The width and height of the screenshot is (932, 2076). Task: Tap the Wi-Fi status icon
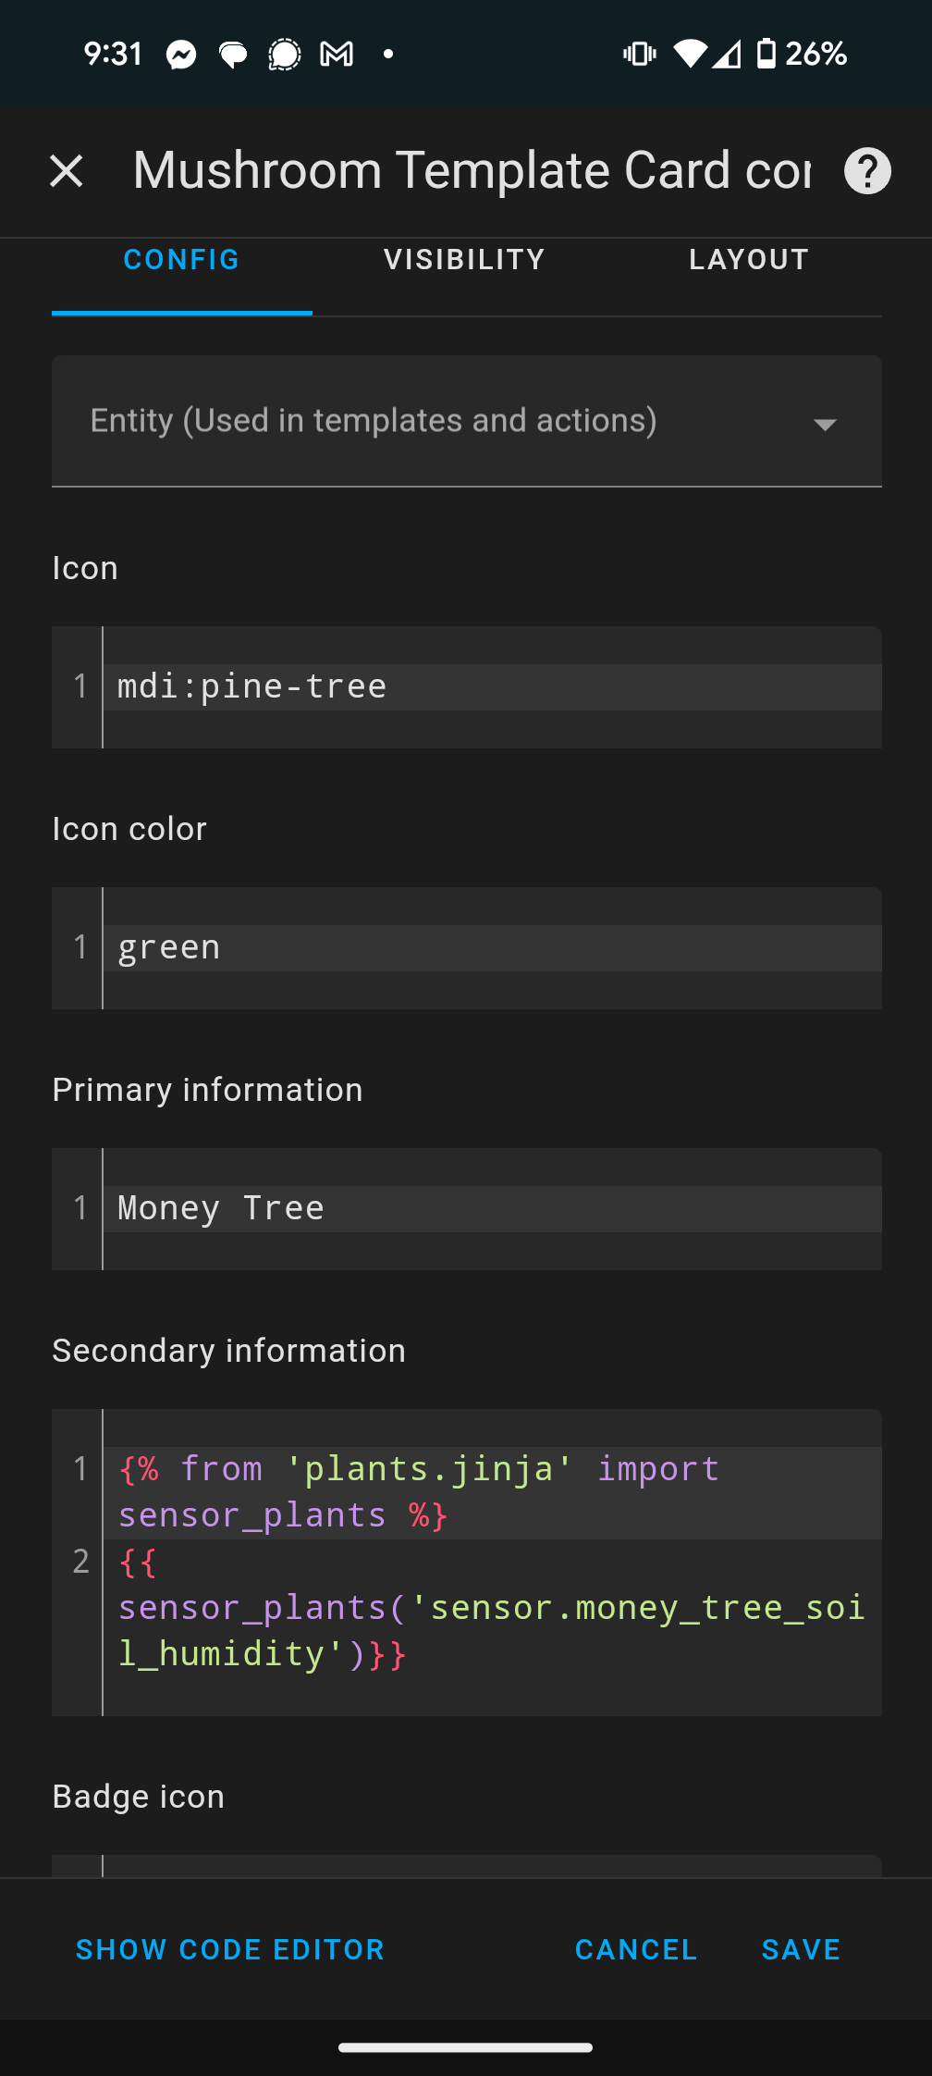tap(689, 54)
